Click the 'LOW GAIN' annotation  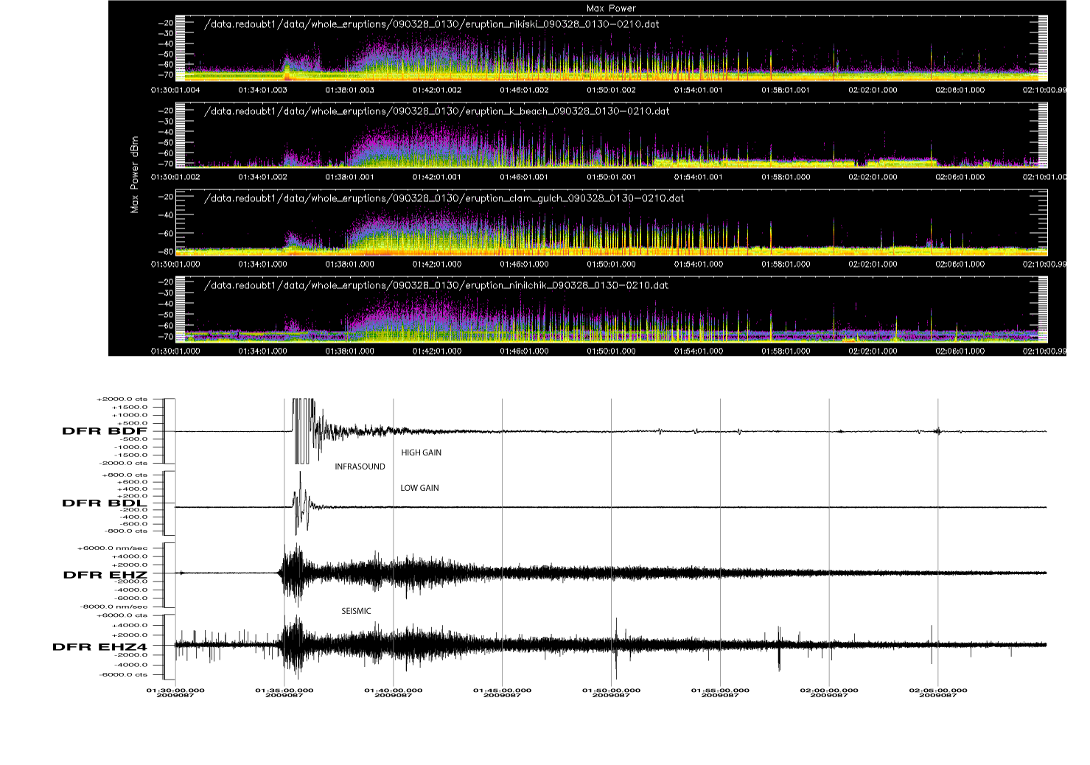point(419,488)
